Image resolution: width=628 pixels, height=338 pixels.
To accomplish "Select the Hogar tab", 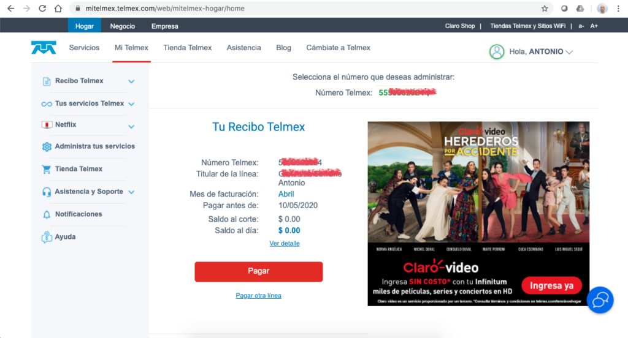I will [85, 26].
